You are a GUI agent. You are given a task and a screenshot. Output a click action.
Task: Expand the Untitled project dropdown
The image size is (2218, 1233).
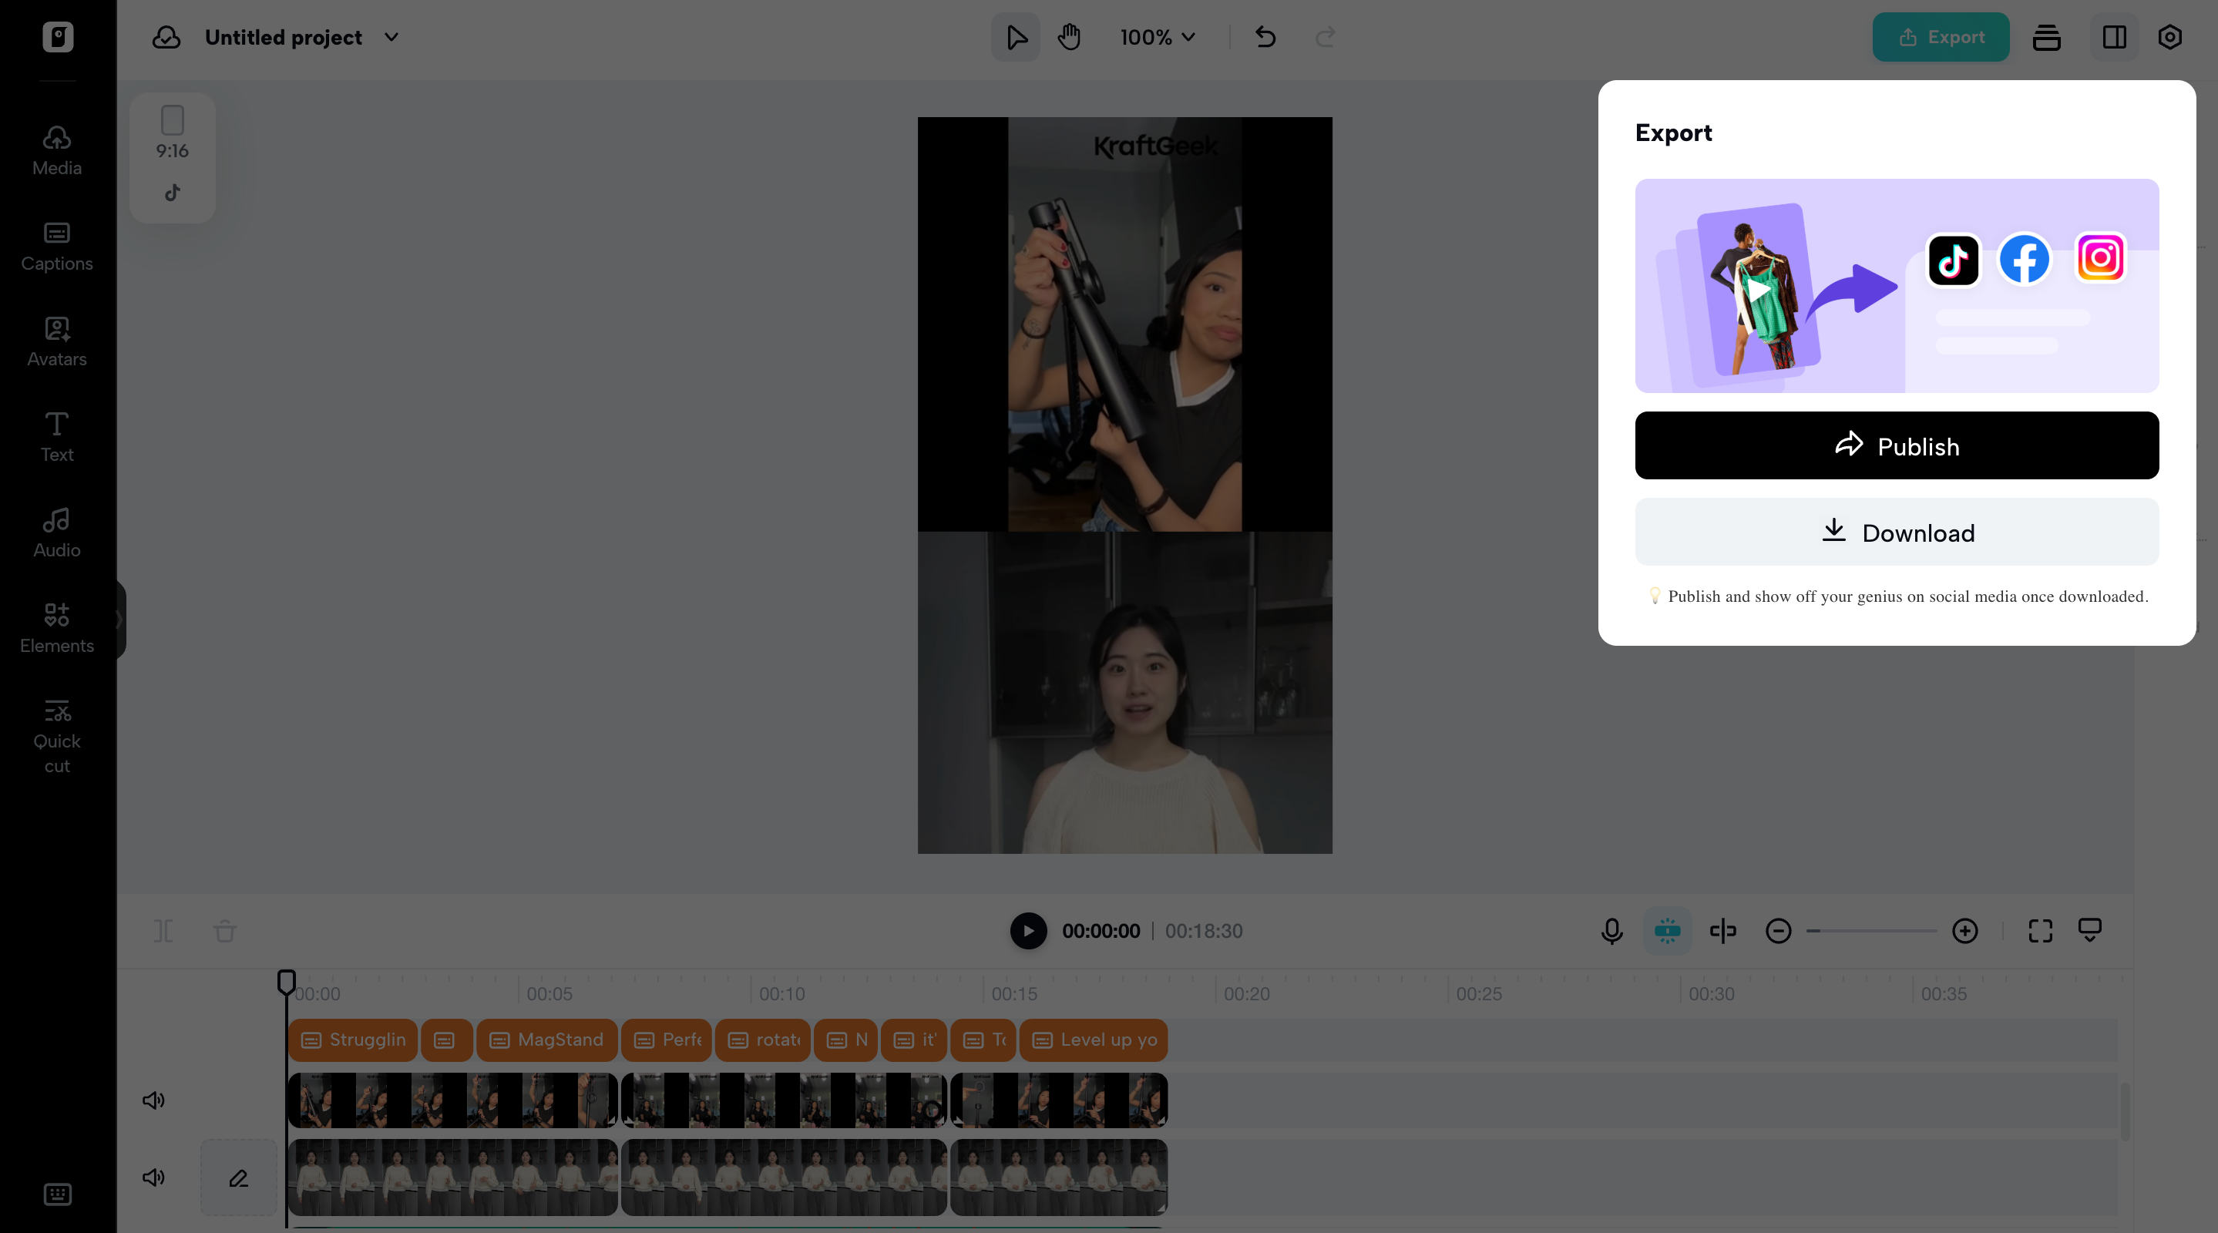(392, 37)
